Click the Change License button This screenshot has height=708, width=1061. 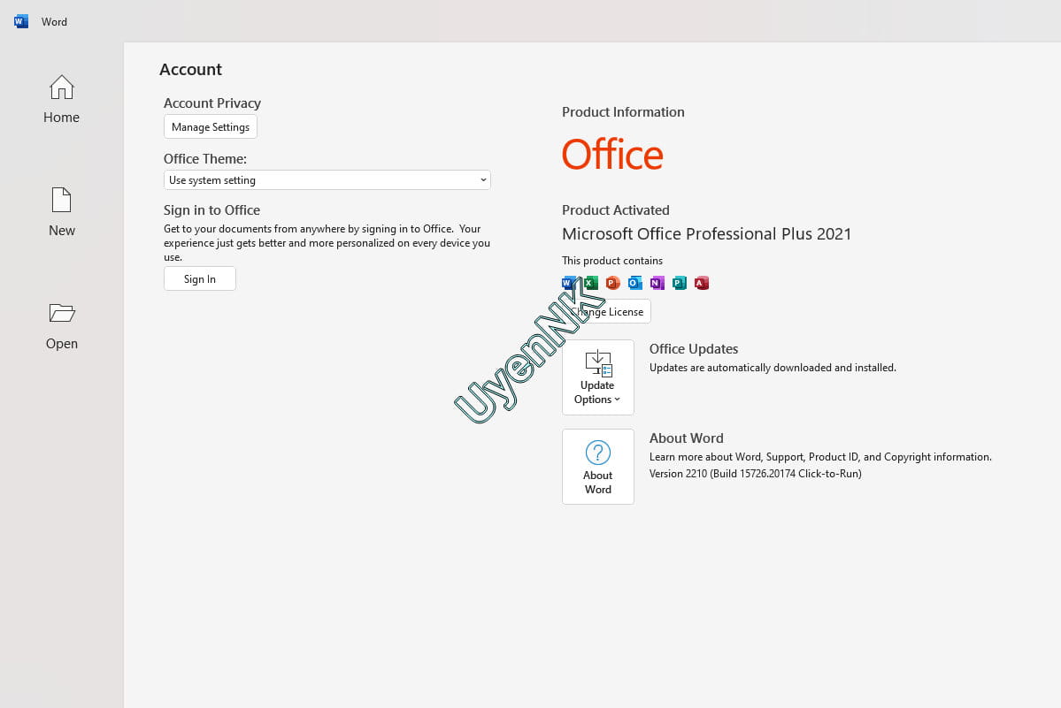(x=606, y=311)
